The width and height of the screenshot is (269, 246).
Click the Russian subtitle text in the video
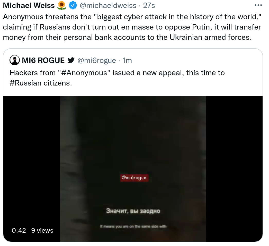pos(133,211)
